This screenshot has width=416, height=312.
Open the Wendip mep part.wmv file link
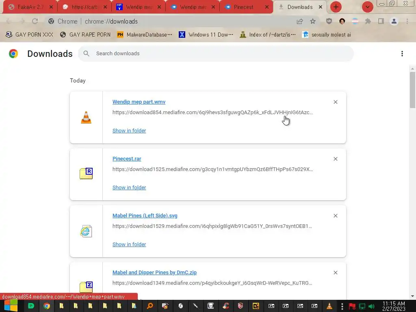click(139, 102)
